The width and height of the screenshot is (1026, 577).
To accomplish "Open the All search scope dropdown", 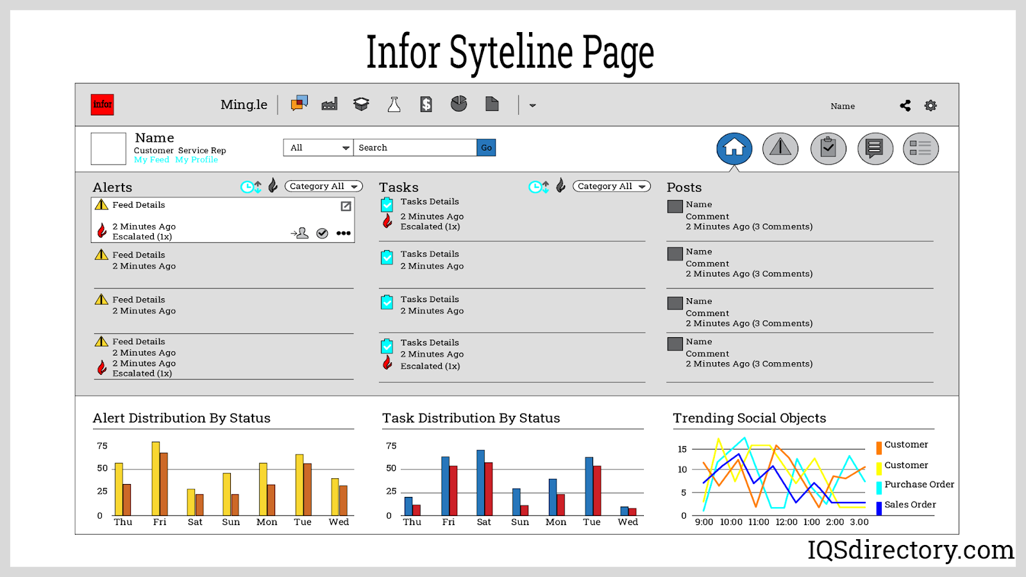I will (x=318, y=148).
